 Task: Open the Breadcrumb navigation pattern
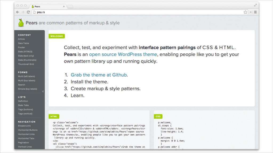tap(24, 126)
